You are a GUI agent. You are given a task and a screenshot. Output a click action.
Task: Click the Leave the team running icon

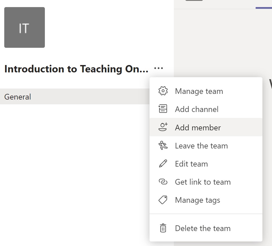click(x=163, y=146)
